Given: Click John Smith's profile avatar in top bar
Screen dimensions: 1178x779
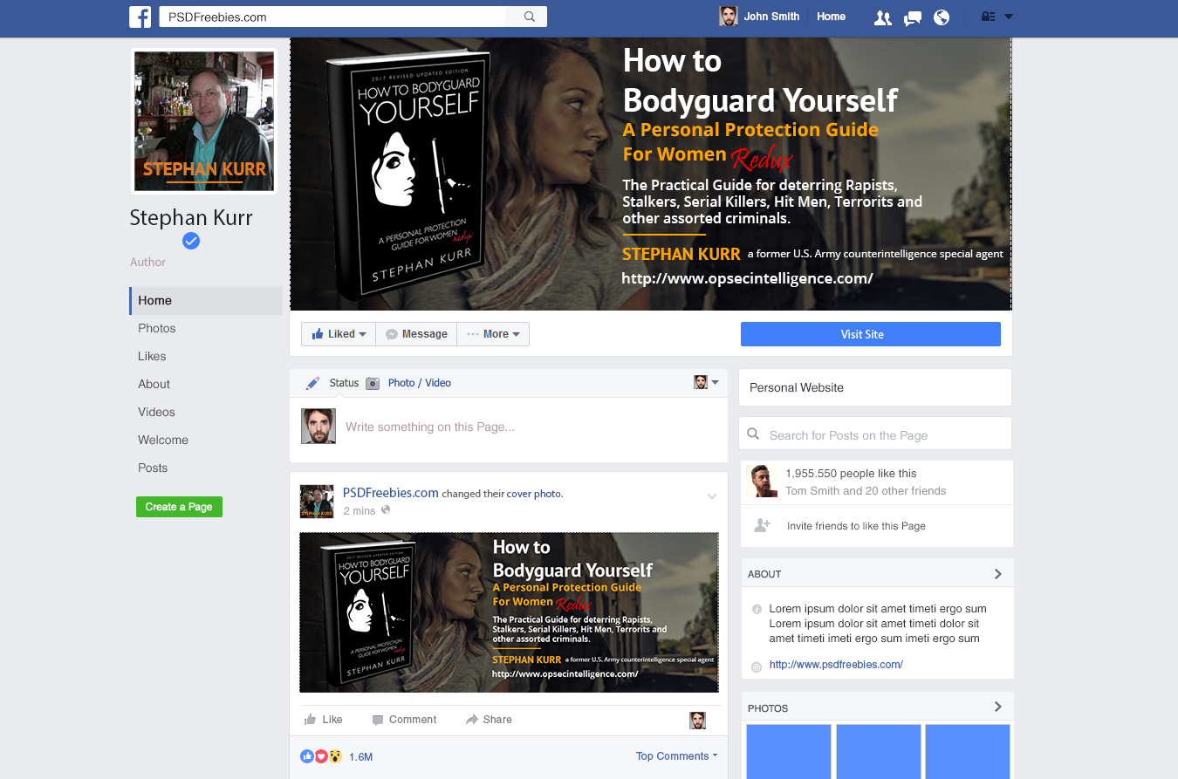Looking at the screenshot, I should coord(728,17).
